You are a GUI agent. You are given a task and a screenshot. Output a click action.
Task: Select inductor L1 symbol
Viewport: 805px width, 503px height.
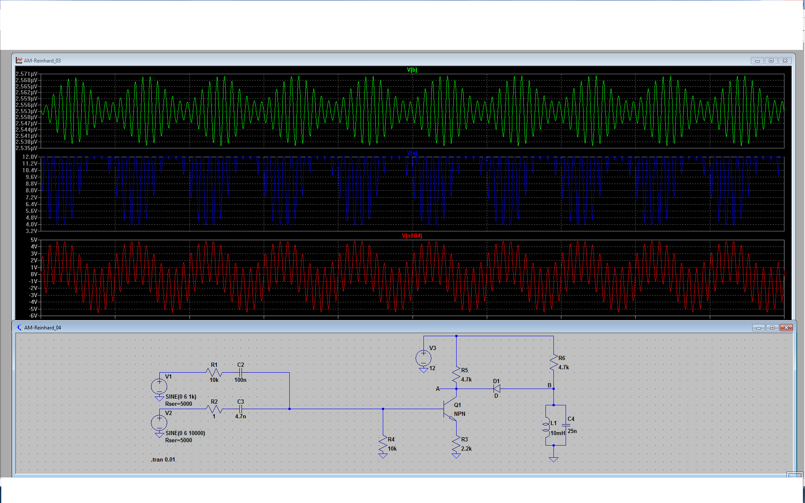coord(546,427)
